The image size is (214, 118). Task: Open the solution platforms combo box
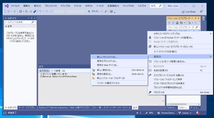click(x=76, y=11)
